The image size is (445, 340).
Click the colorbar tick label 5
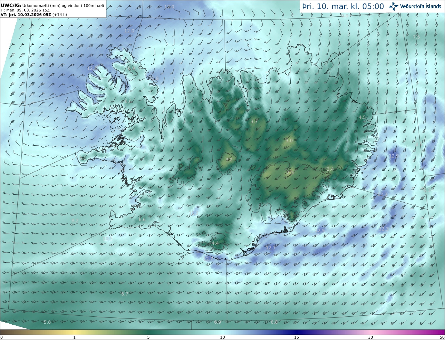pyautogui.click(x=148, y=337)
